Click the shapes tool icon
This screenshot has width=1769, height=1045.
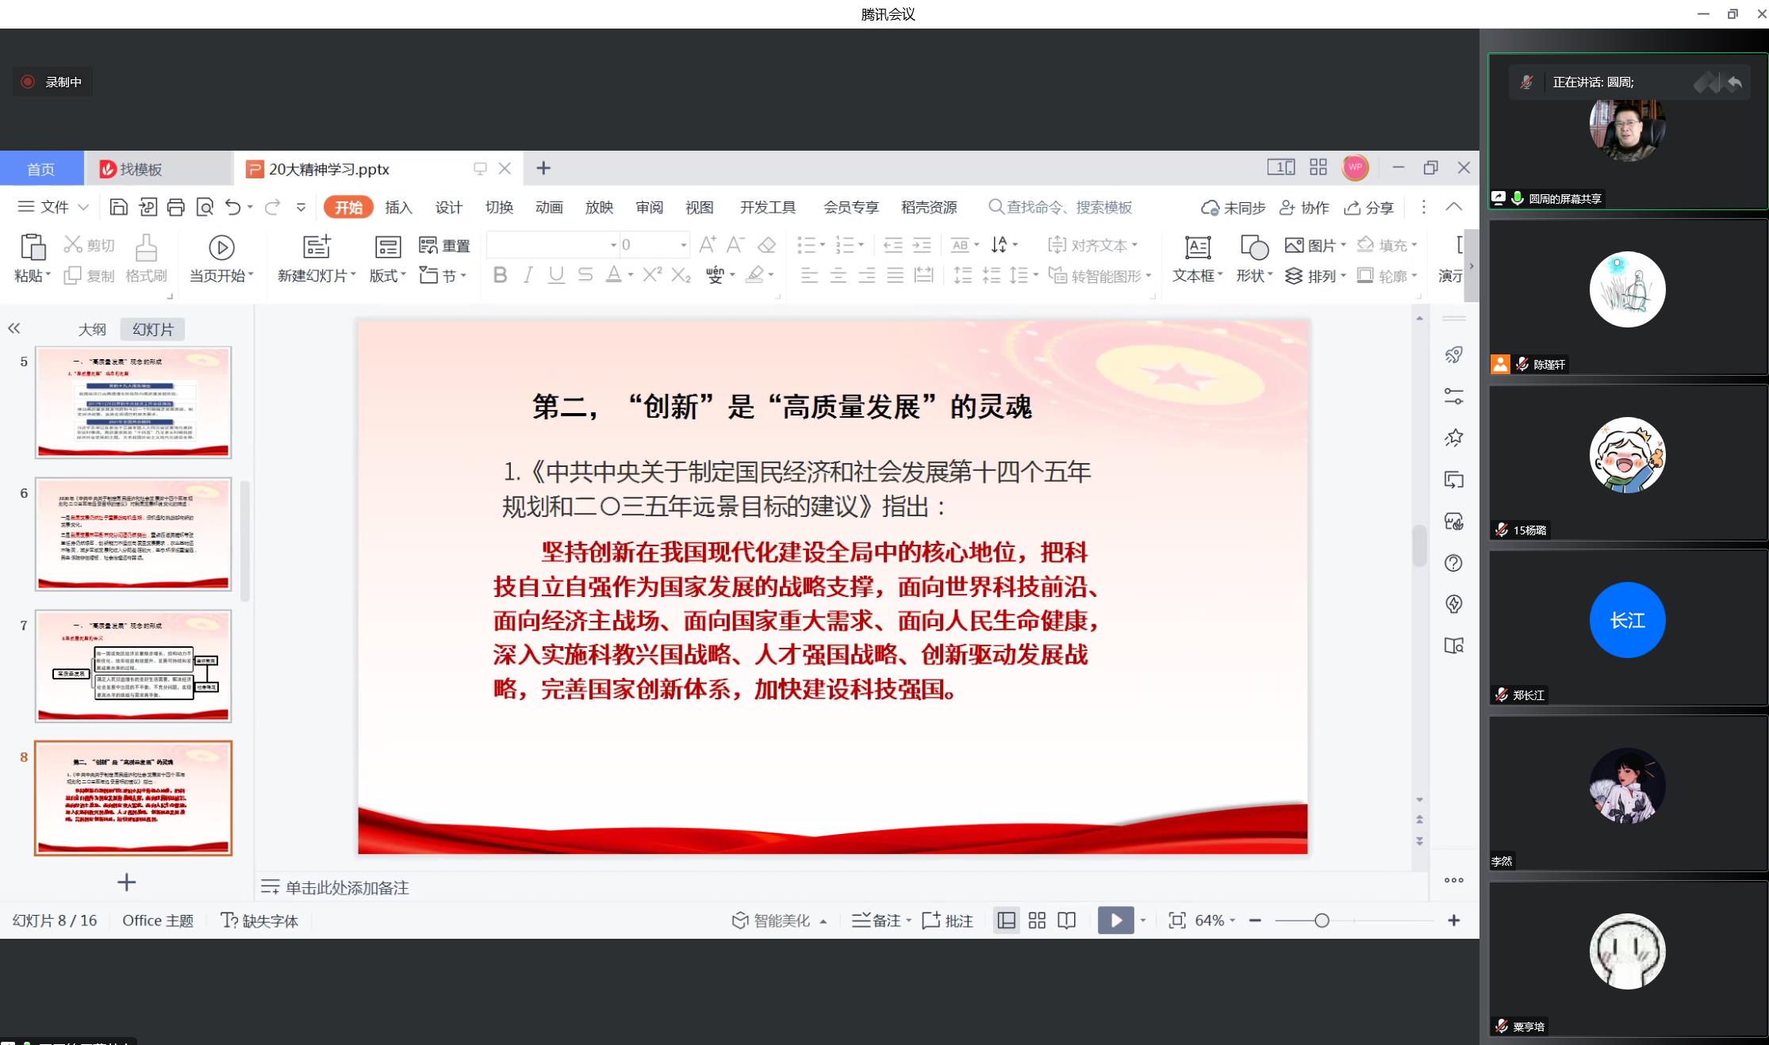[1253, 247]
